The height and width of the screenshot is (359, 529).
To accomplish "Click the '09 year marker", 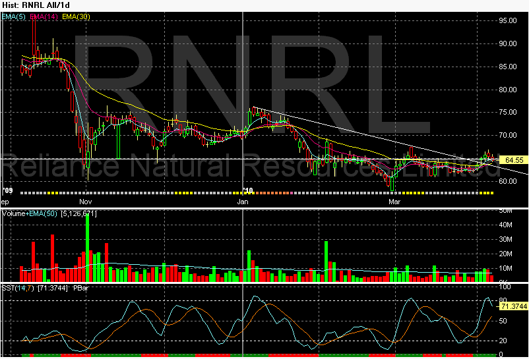I will pyautogui.click(x=7, y=190).
